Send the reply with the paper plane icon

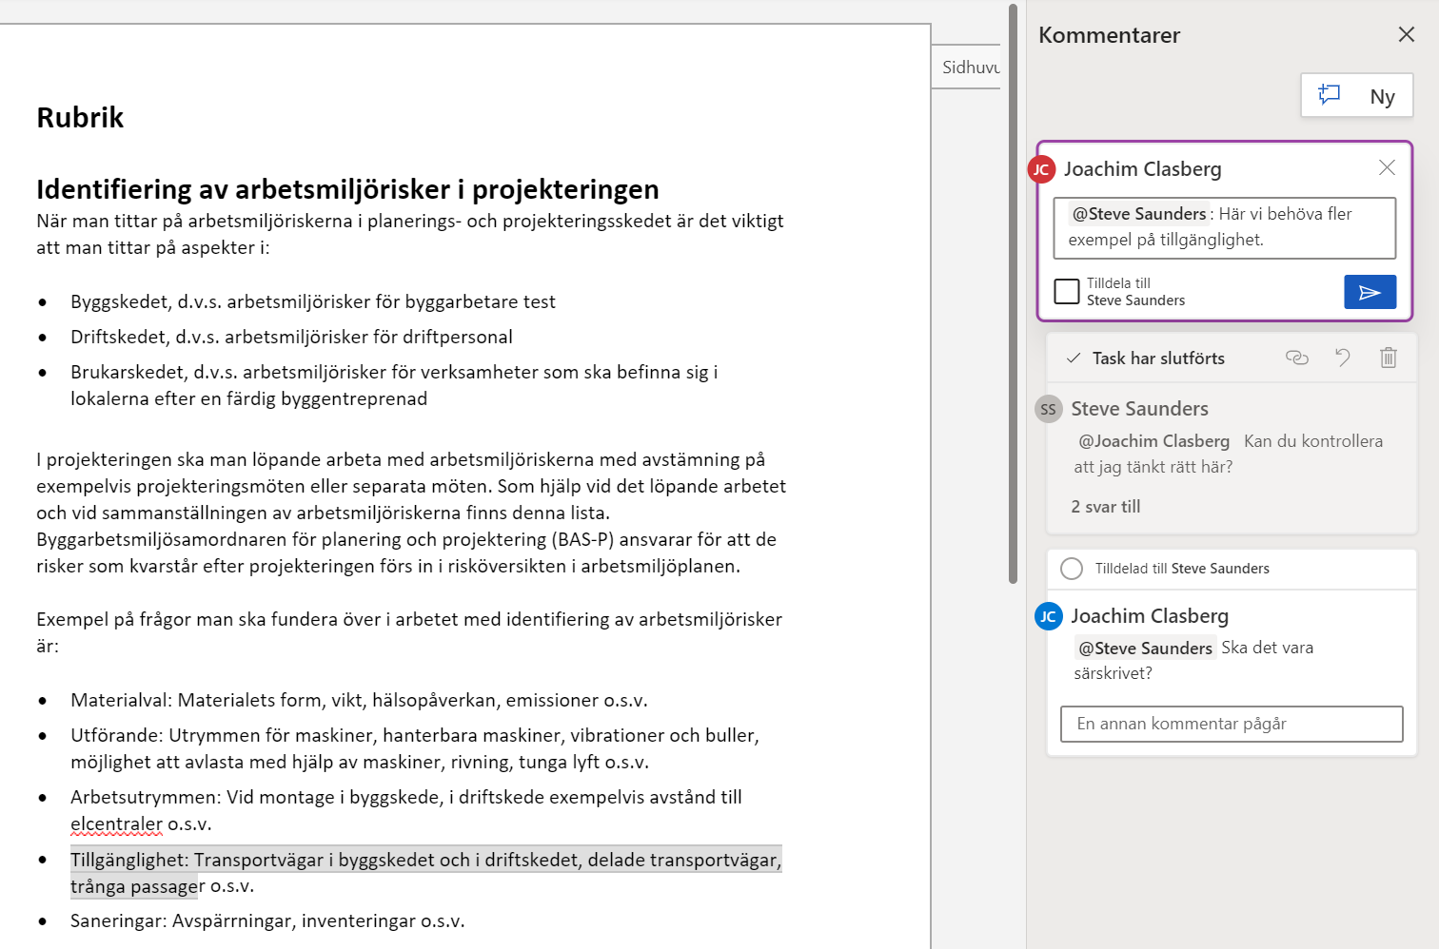[x=1370, y=291]
